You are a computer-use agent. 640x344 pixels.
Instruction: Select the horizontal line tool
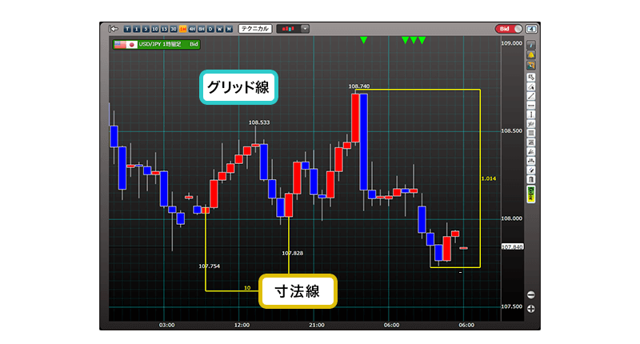click(x=531, y=106)
